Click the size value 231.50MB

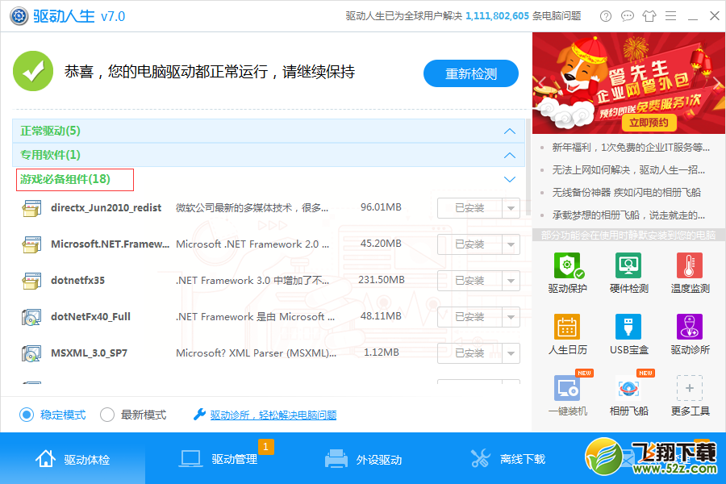[x=382, y=280]
